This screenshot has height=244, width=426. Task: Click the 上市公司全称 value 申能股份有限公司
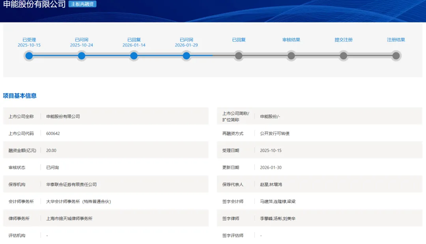point(63,116)
